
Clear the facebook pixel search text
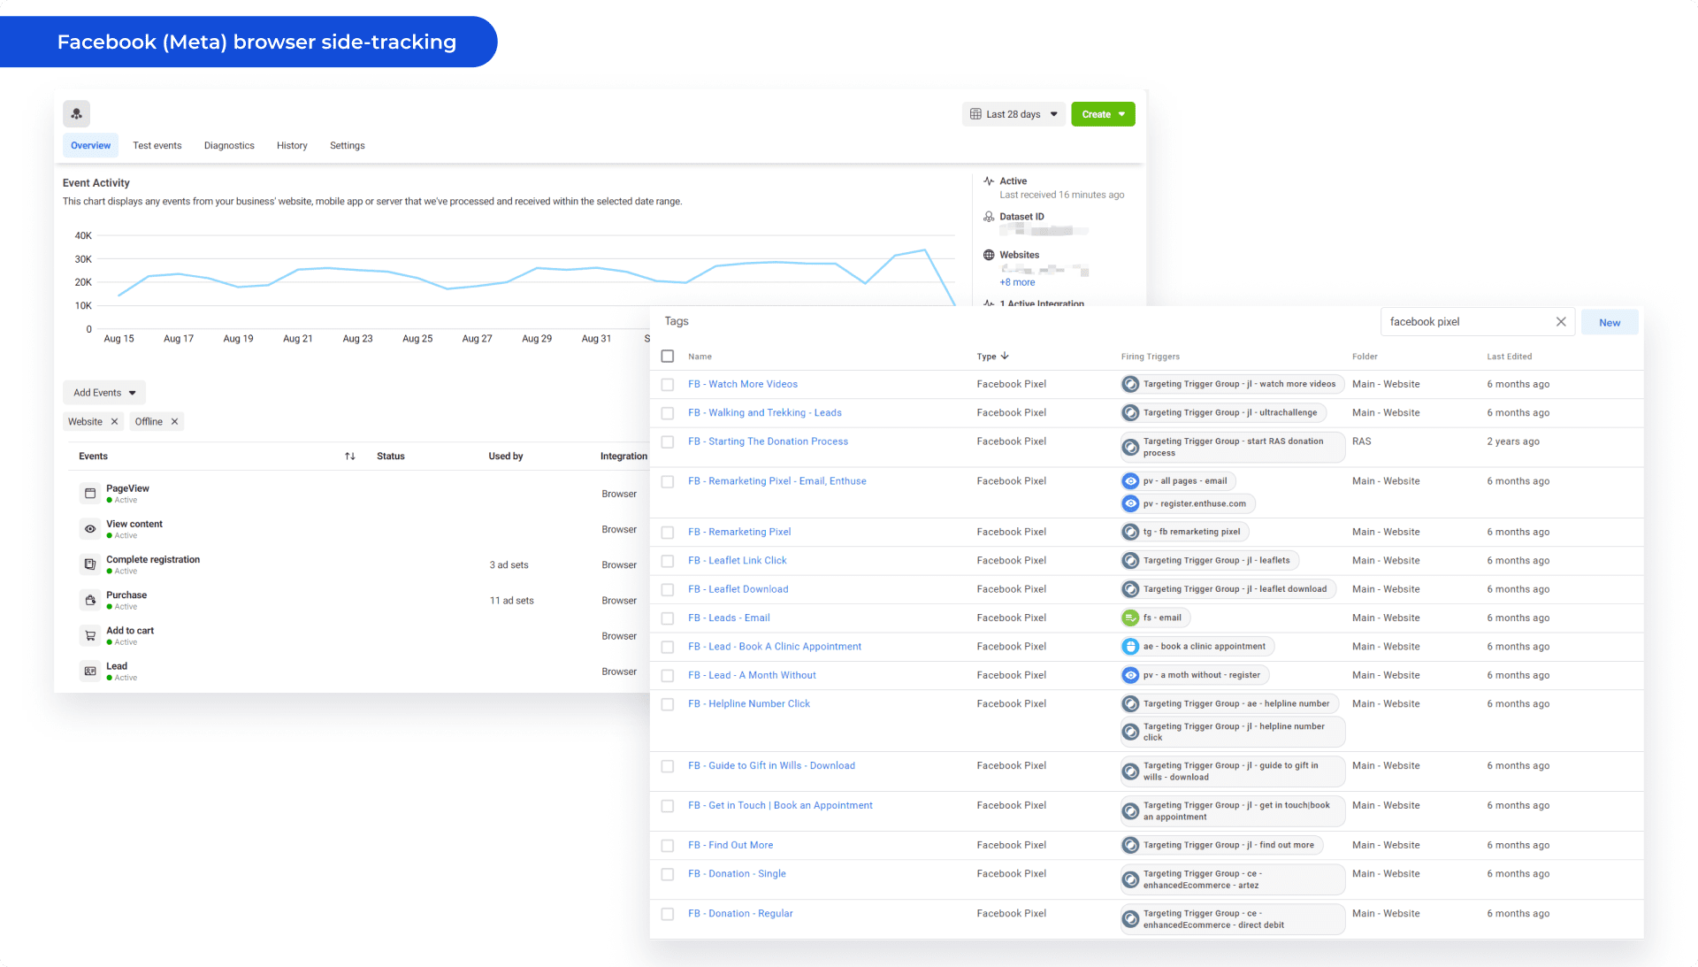(1561, 322)
